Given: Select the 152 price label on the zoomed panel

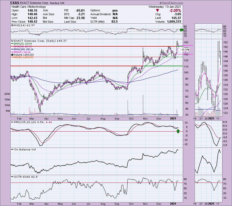Looking at the screenshot, I should (x=226, y=42).
